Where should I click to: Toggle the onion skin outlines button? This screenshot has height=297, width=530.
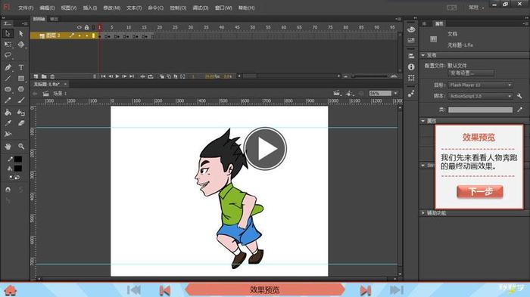[169, 76]
